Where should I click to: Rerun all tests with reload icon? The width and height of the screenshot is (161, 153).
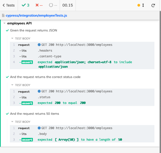(x=153, y=5)
